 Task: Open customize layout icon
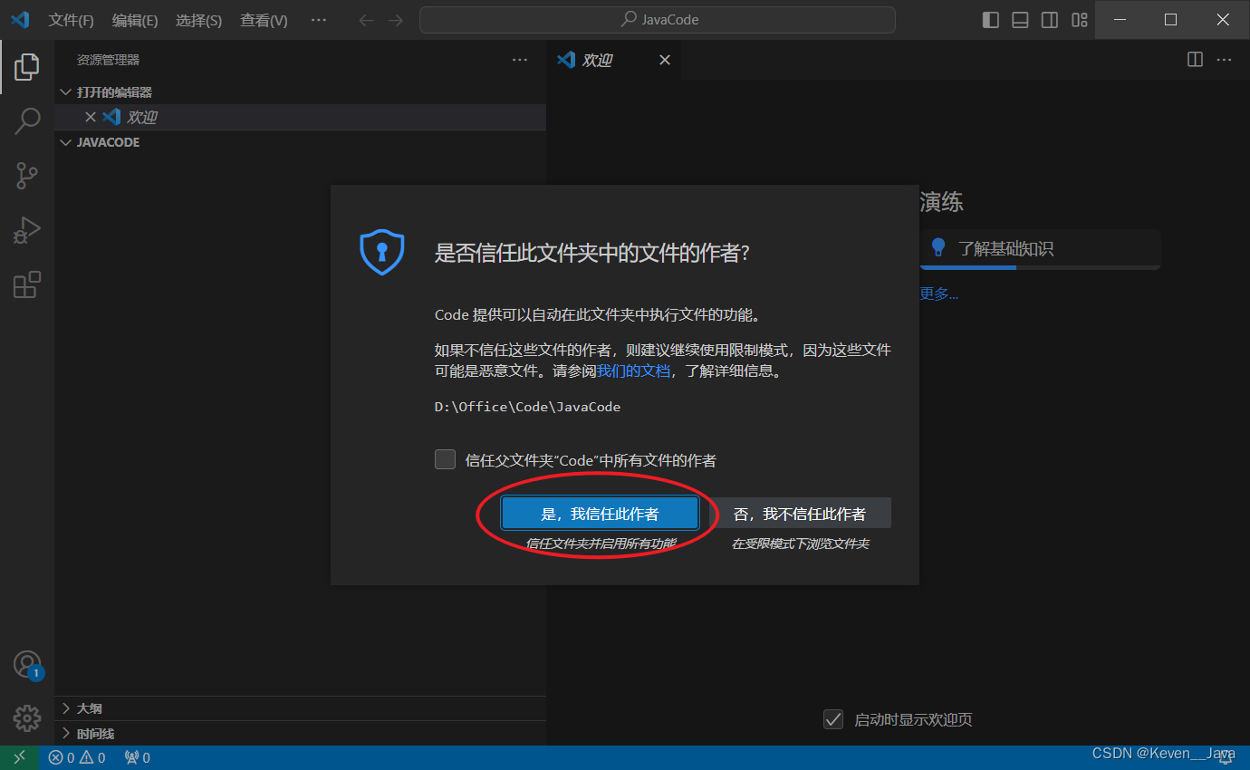(1079, 20)
